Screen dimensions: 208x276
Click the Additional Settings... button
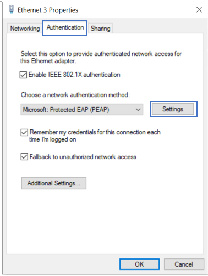(x=54, y=183)
